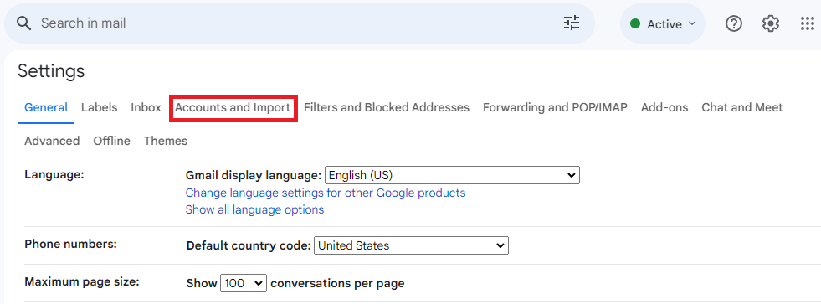Click the search magnifier icon

click(24, 23)
